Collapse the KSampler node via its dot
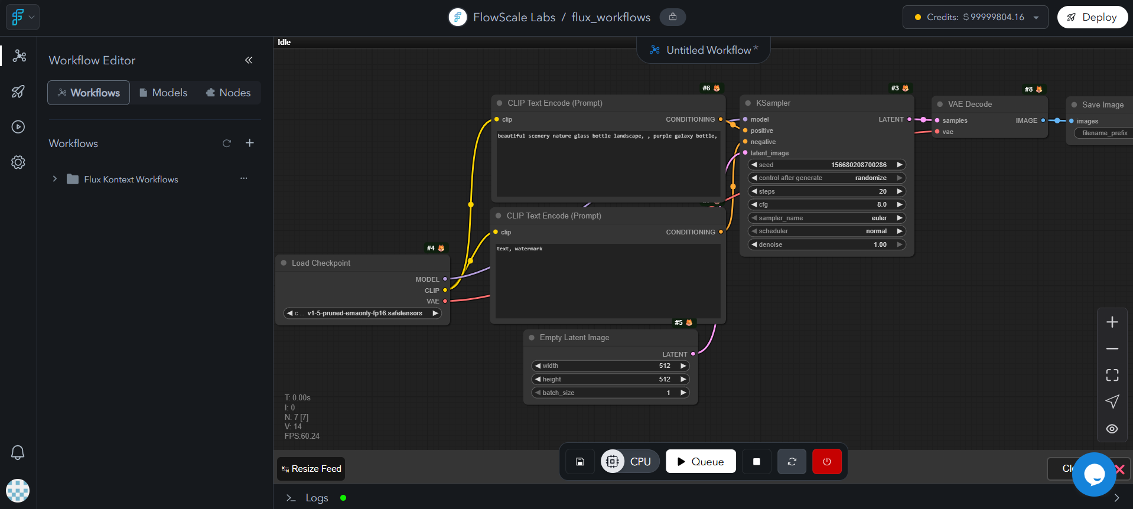The image size is (1133, 509). tap(748, 103)
